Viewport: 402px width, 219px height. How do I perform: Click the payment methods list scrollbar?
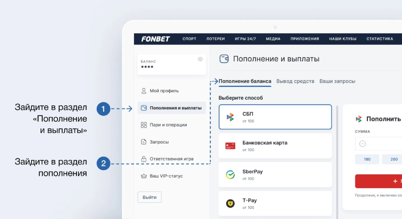click(337, 162)
